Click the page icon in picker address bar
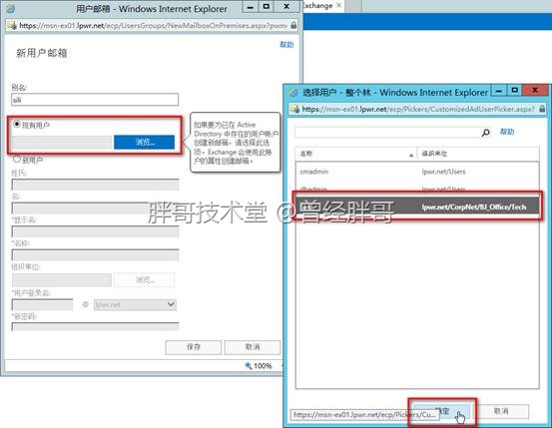The height and width of the screenshot is (428, 552). point(294,109)
